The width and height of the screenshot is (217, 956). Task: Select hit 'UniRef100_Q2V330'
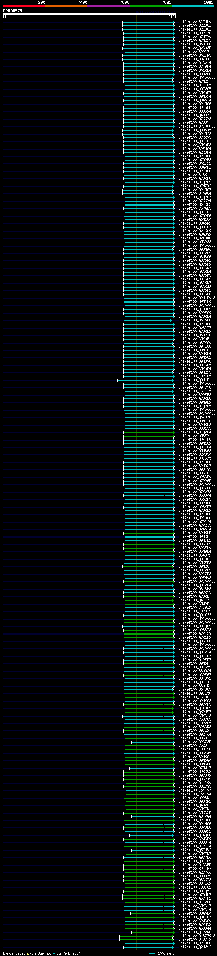(x=194, y=455)
